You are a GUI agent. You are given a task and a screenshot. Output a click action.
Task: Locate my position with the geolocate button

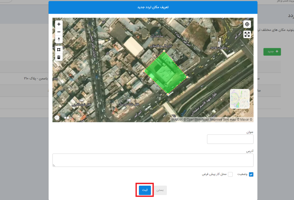click(x=247, y=24)
